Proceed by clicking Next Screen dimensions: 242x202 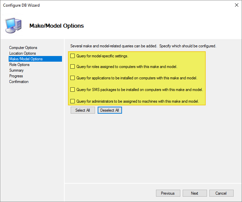tap(195, 193)
